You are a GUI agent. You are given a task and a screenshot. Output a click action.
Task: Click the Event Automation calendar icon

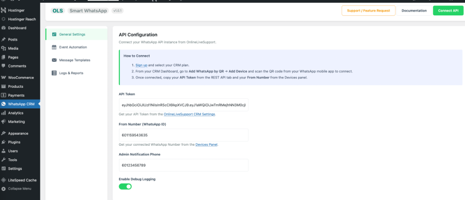point(54,47)
